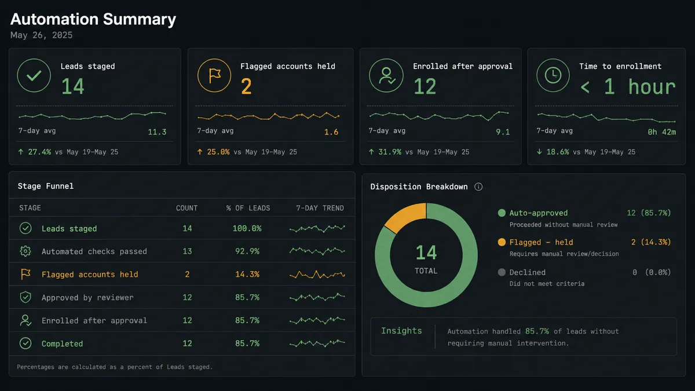Click the Declined legend label
Image resolution: width=695 pixels, height=391 pixels.
click(x=528, y=272)
